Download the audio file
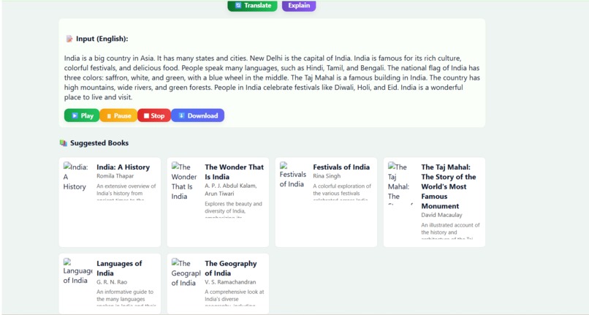The width and height of the screenshot is (589, 315). pyautogui.click(x=197, y=115)
